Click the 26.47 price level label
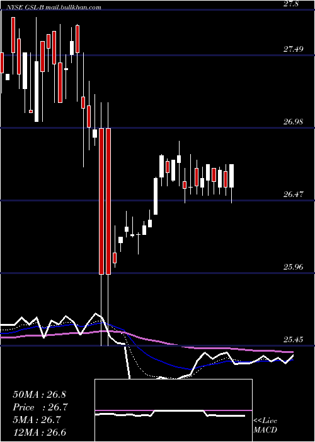The height and width of the screenshot is (442, 315). [x=294, y=194]
